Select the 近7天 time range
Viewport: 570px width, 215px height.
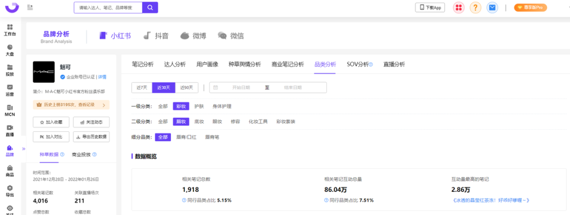pyautogui.click(x=142, y=87)
